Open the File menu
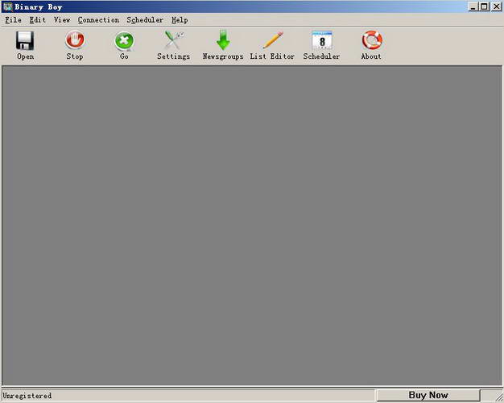Viewport: 504px width, 403px height. coord(14,20)
